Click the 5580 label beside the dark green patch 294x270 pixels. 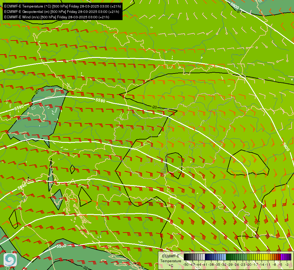19,108
